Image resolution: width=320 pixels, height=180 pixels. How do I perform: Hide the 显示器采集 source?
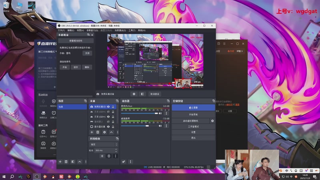coord(108,126)
